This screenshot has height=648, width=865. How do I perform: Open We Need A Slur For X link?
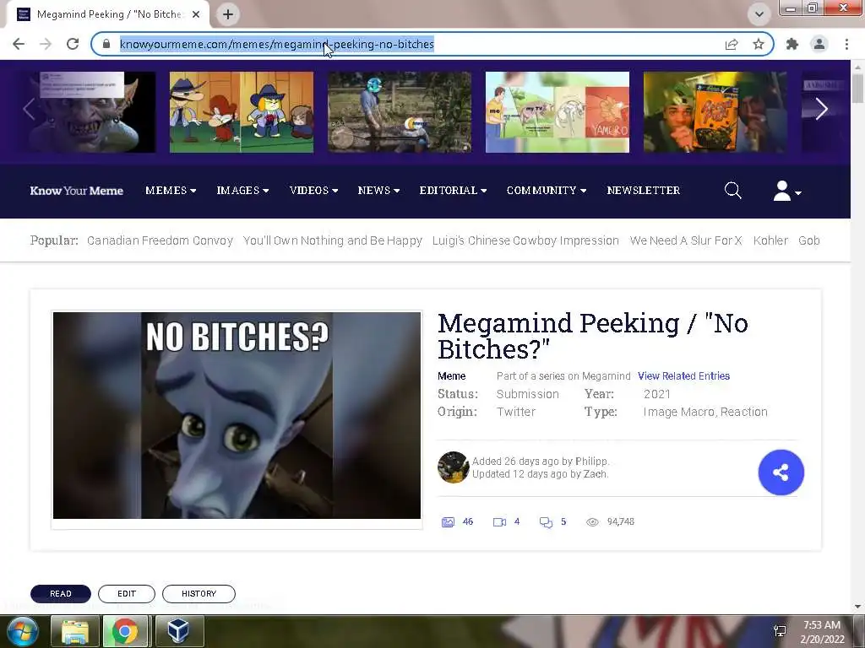pos(686,240)
